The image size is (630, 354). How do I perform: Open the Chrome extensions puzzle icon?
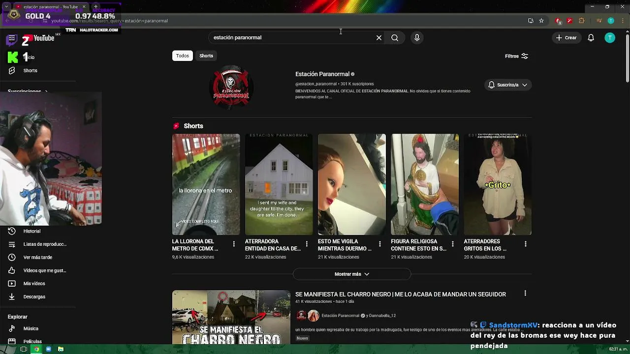click(582, 21)
